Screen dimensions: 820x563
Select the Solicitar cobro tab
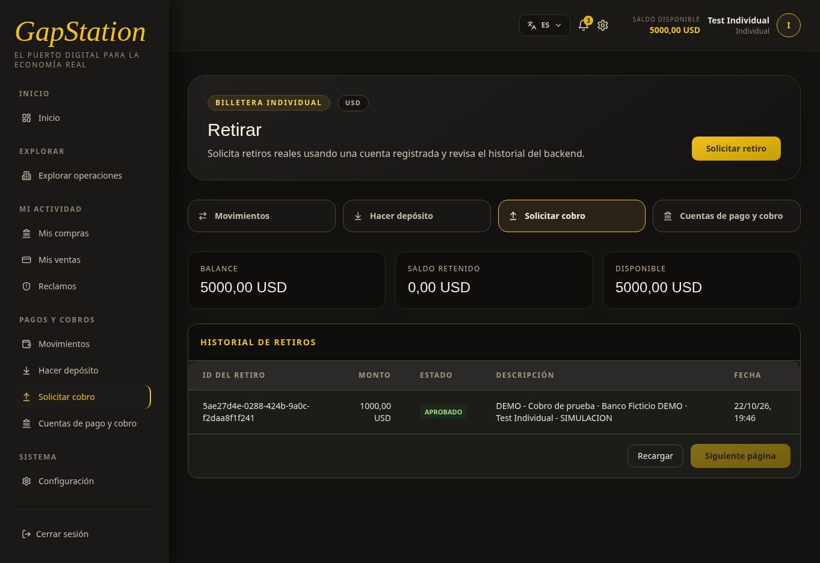click(572, 216)
